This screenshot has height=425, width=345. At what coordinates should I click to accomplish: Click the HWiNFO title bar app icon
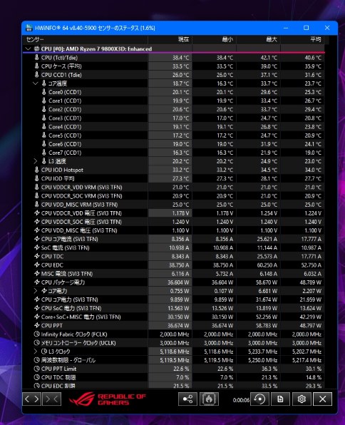(29, 28)
